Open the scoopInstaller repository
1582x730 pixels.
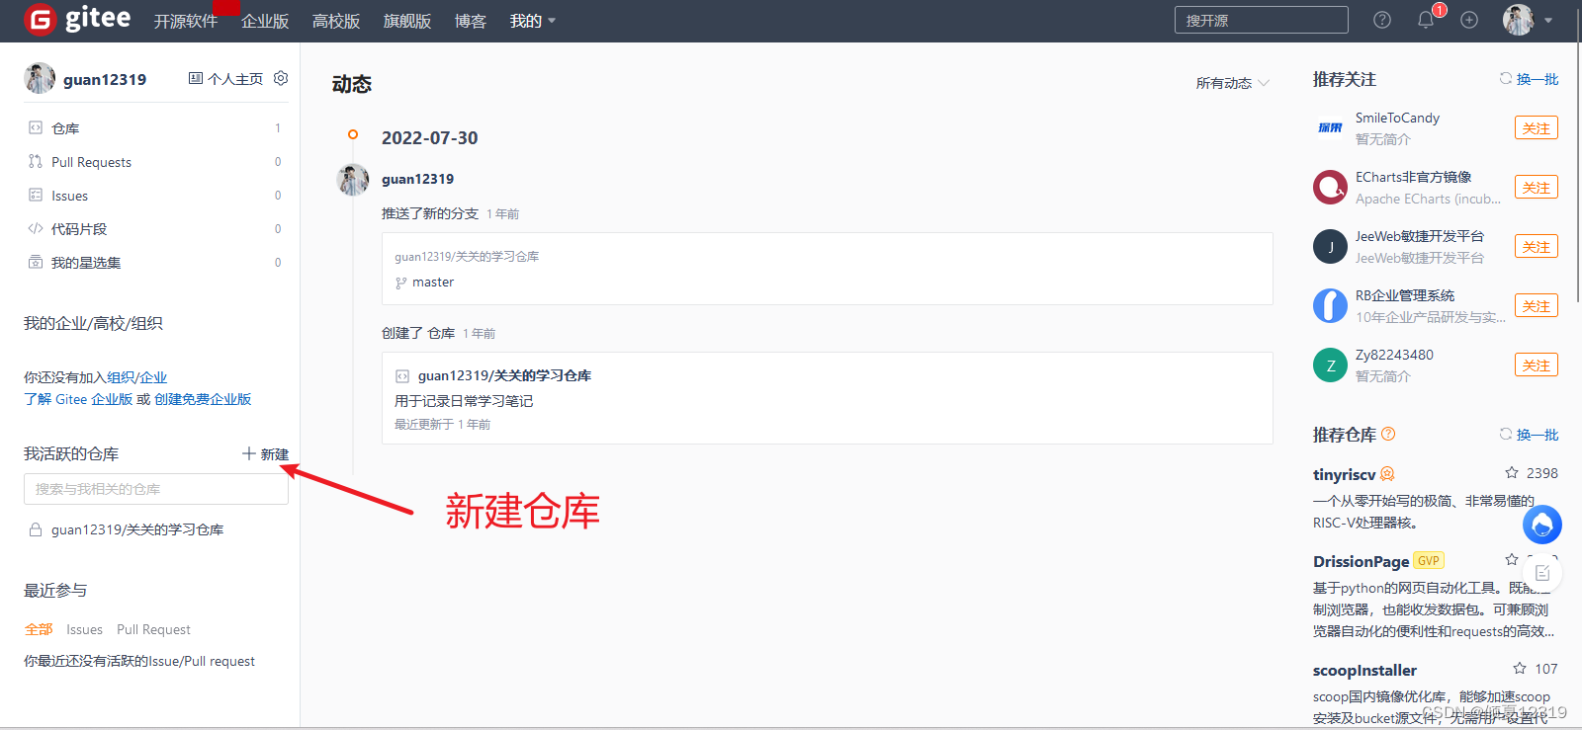(x=1364, y=670)
